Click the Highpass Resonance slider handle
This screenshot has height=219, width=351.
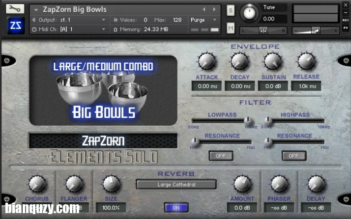pyautogui.click(x=267, y=141)
